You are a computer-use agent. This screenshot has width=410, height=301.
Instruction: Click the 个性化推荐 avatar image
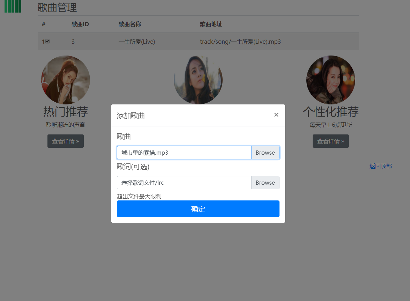330,80
